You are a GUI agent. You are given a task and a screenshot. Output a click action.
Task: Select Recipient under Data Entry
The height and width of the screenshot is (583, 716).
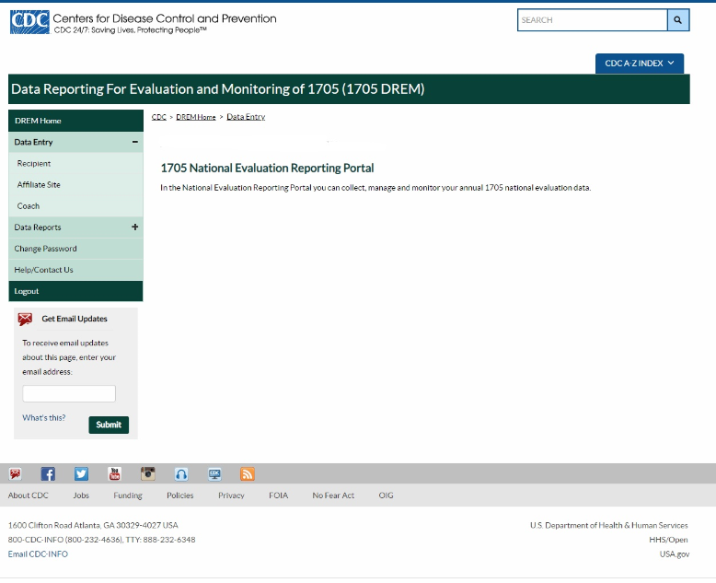75,164
